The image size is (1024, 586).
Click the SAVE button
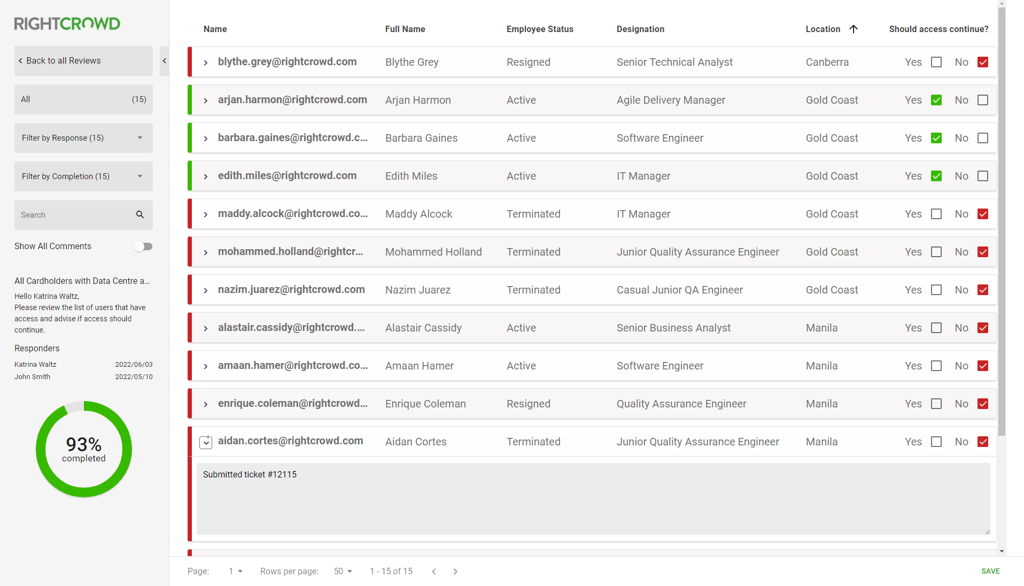tap(990, 571)
